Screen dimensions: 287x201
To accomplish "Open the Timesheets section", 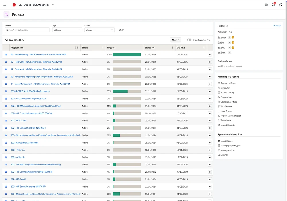I will pyautogui.click(x=225, y=120).
